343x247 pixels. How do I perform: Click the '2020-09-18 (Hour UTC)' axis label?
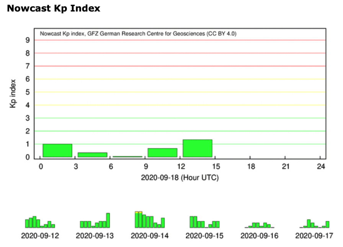[x=180, y=178]
